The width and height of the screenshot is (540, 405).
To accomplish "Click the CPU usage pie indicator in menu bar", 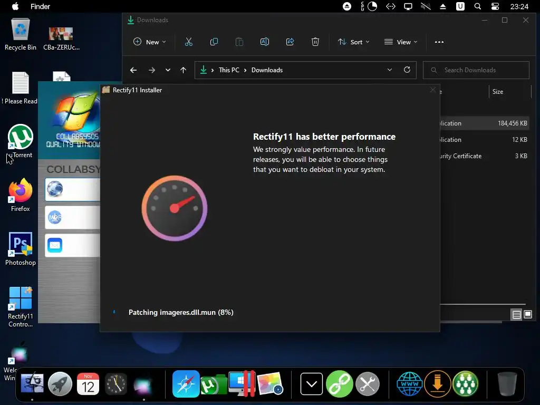I will [372, 6].
